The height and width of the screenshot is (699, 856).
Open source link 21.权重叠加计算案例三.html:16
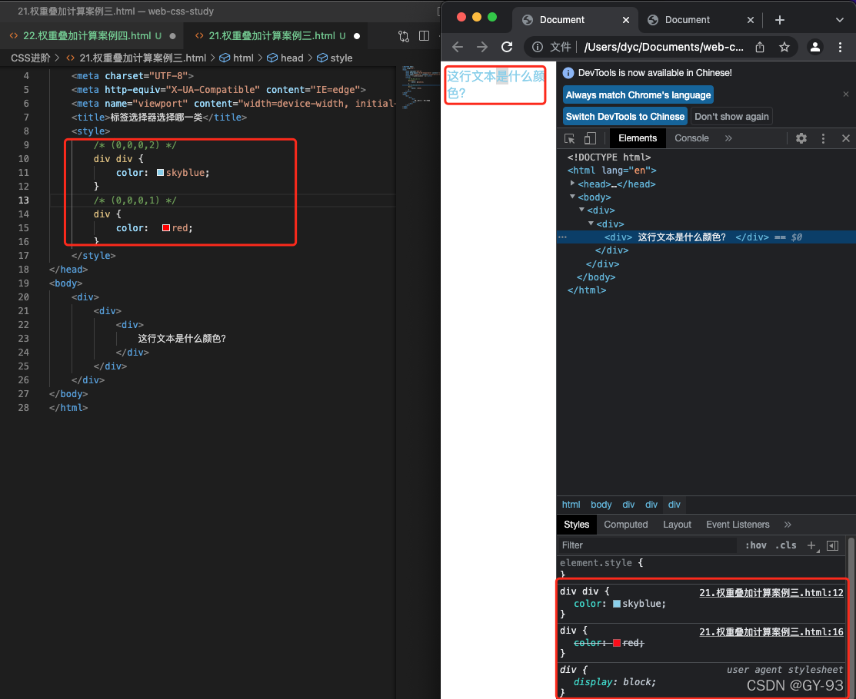[771, 632]
